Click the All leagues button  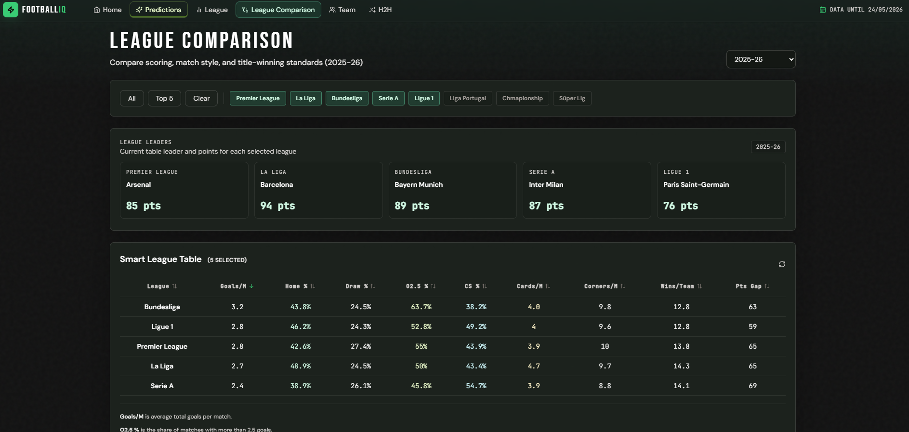pyautogui.click(x=132, y=98)
